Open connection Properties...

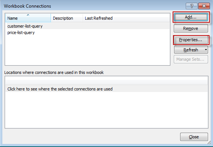point(191,40)
